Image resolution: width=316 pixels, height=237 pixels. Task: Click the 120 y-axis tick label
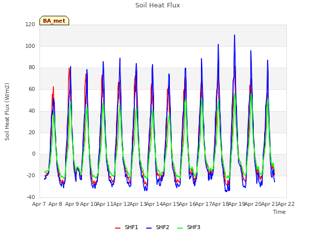click(30, 24)
